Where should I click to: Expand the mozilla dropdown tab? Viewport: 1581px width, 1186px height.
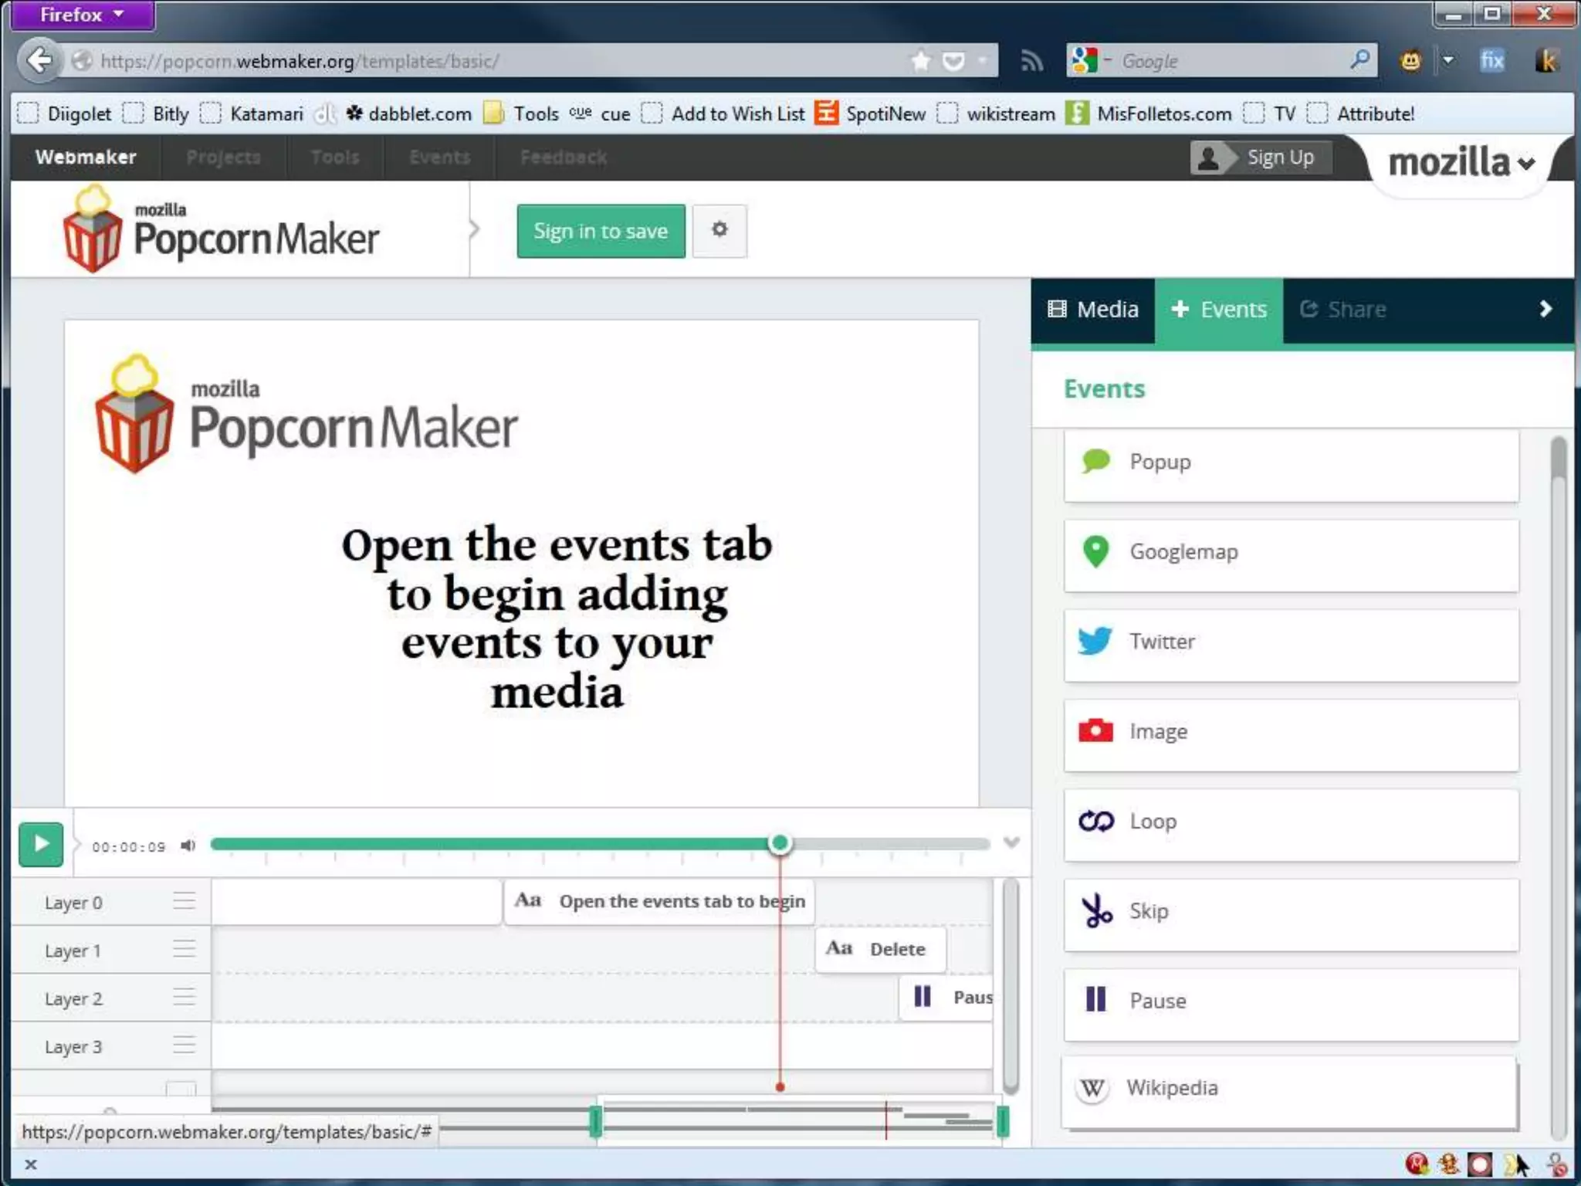point(1461,163)
